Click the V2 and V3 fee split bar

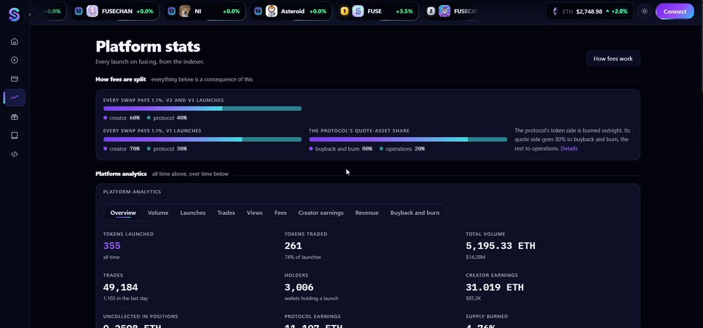pos(202,108)
